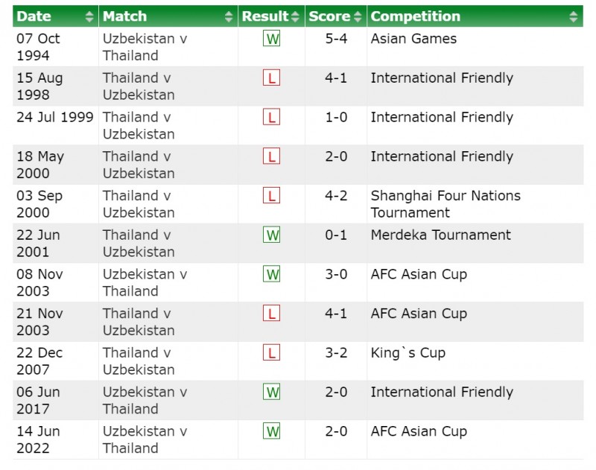Click the L result icon for 21 Nov 2003
This screenshot has width=596, height=470.
(x=272, y=314)
